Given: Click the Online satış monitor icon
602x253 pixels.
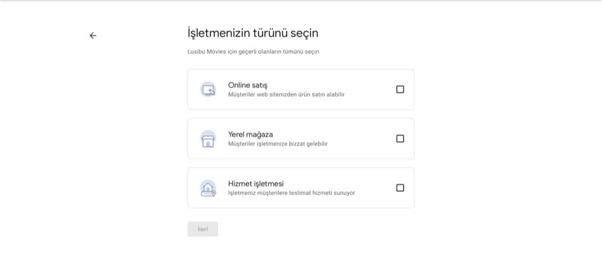Looking at the screenshot, I should tap(208, 89).
